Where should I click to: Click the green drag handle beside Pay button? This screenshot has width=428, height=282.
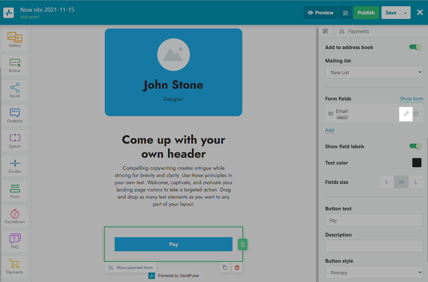tap(243, 244)
